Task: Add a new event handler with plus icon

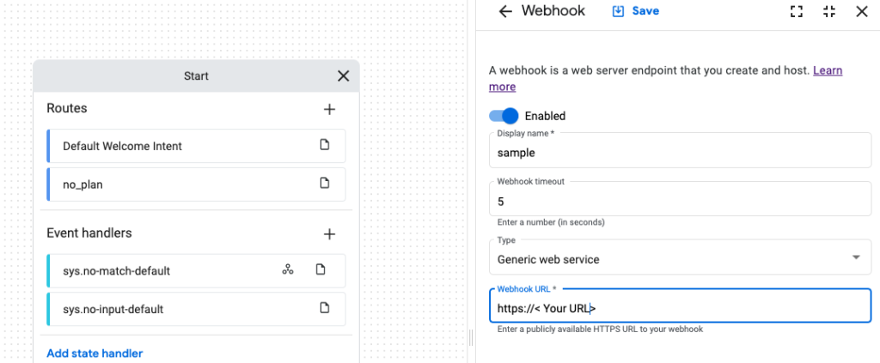Action: coord(328,233)
